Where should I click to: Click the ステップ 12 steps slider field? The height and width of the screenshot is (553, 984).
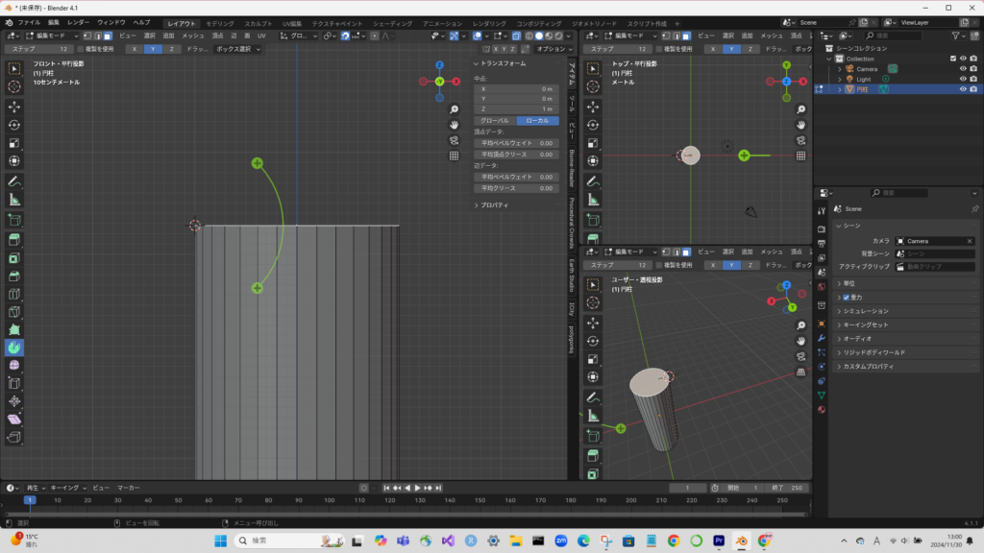(x=38, y=48)
